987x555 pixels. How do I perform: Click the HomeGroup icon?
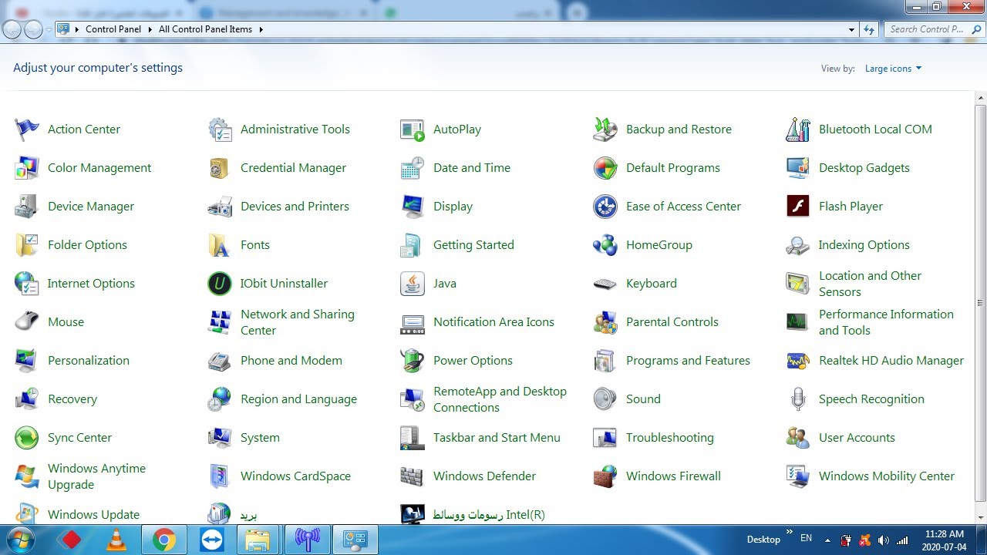pyautogui.click(x=605, y=245)
